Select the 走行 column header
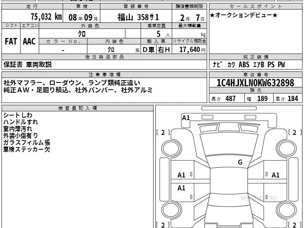The width and height of the screenshot is (304, 228). (32, 6)
